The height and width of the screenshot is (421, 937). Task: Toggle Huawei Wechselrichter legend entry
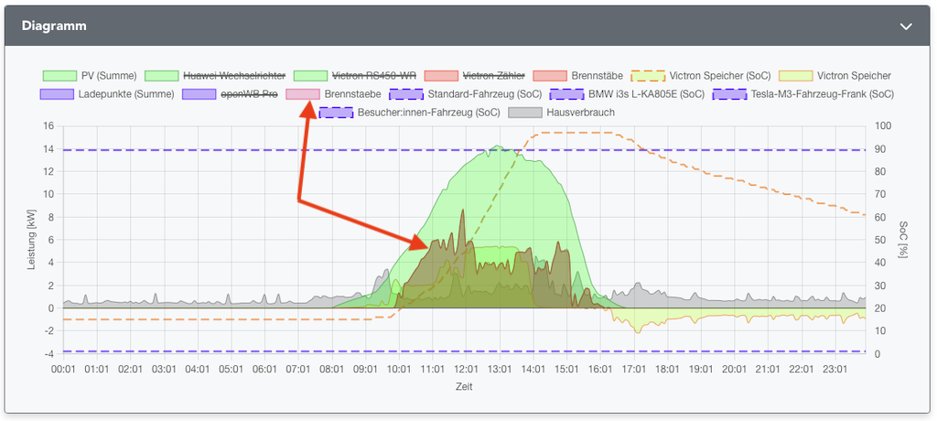(x=214, y=76)
